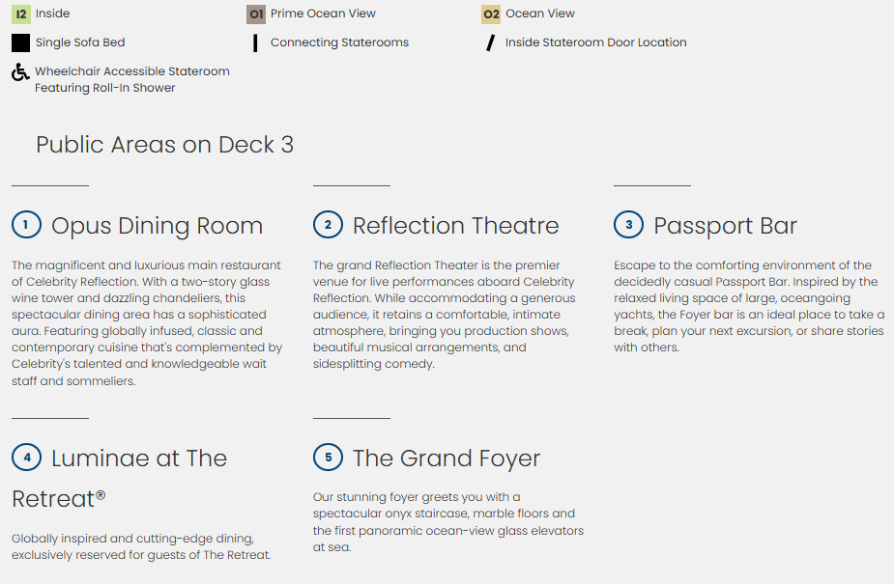Click the Inside Stateroom Door Location slash icon

[x=491, y=43]
